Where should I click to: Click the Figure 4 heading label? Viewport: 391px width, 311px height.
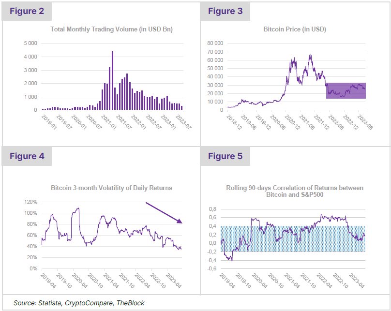click(x=27, y=156)
